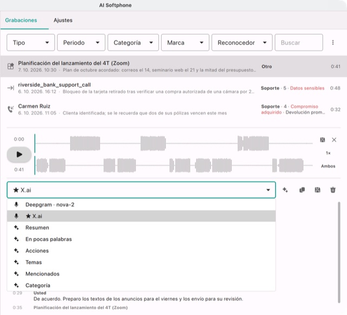Save audio with the player save icon
Viewport: 347px width, 315px height.
[x=323, y=140]
